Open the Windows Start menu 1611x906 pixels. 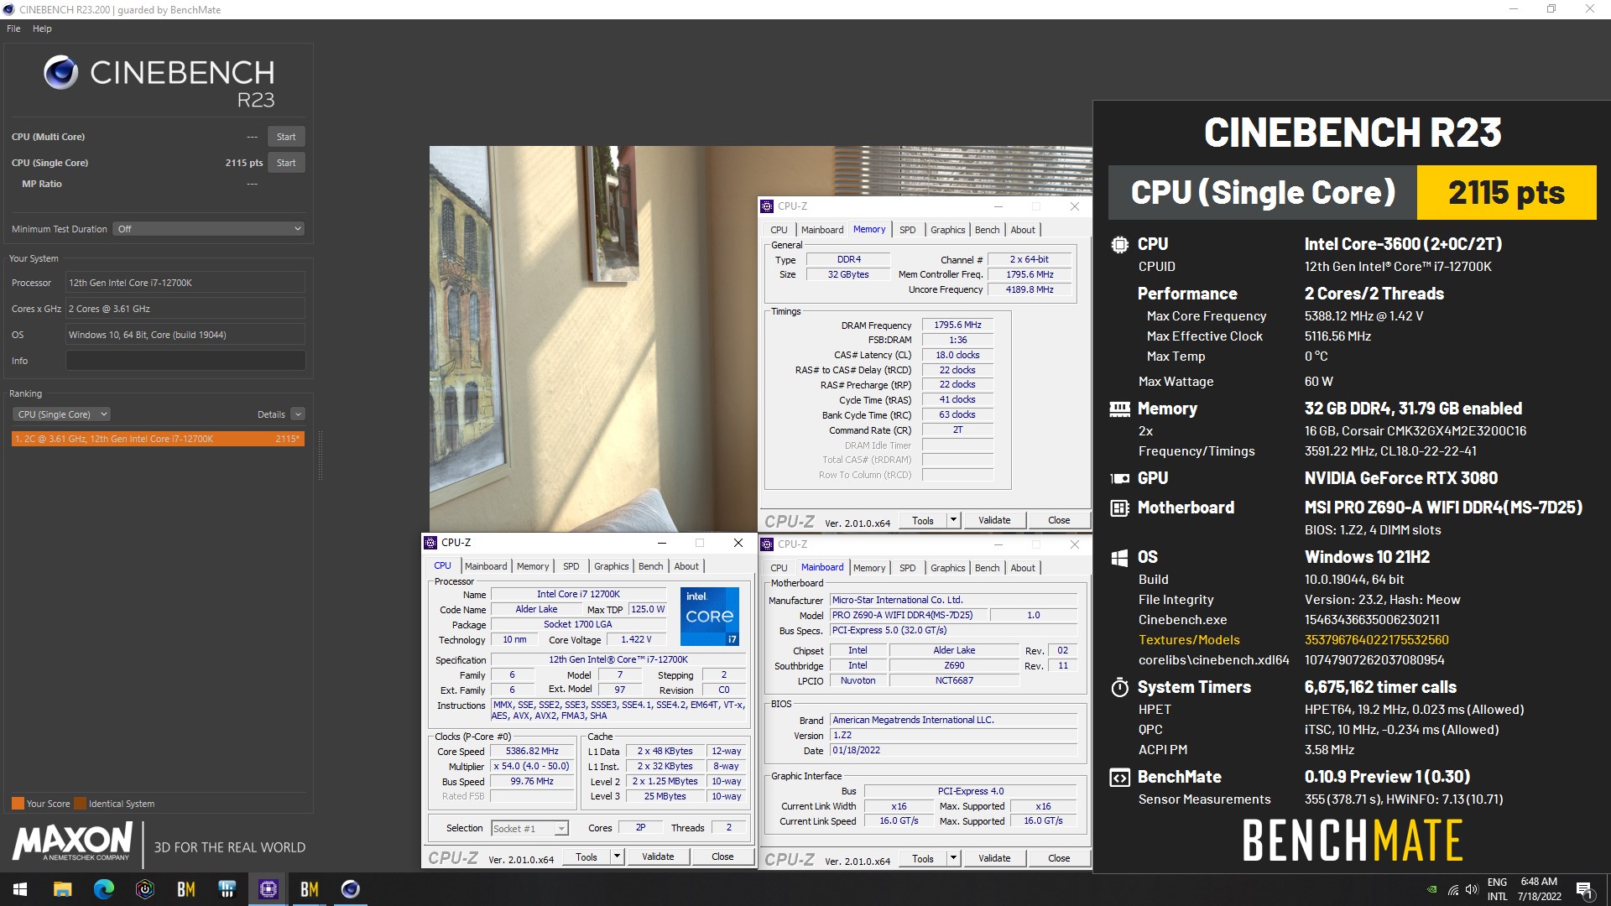click(20, 889)
